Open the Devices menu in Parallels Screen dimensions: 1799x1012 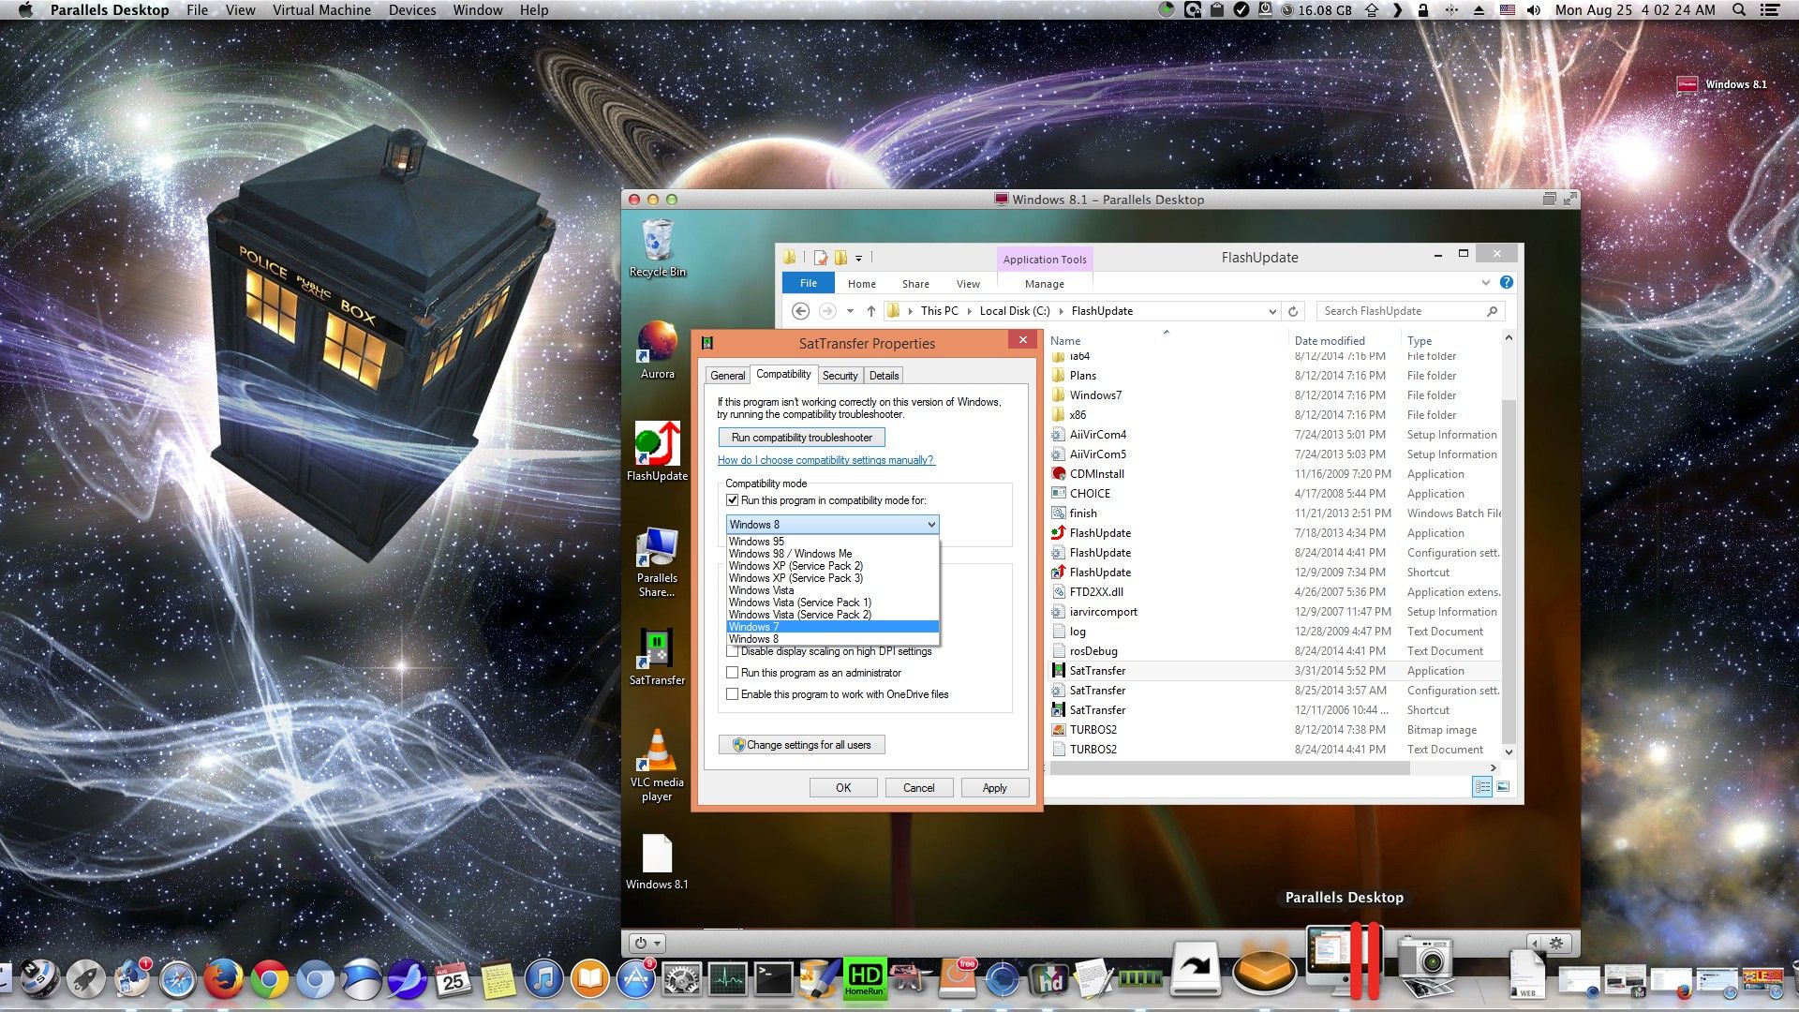coord(412,10)
